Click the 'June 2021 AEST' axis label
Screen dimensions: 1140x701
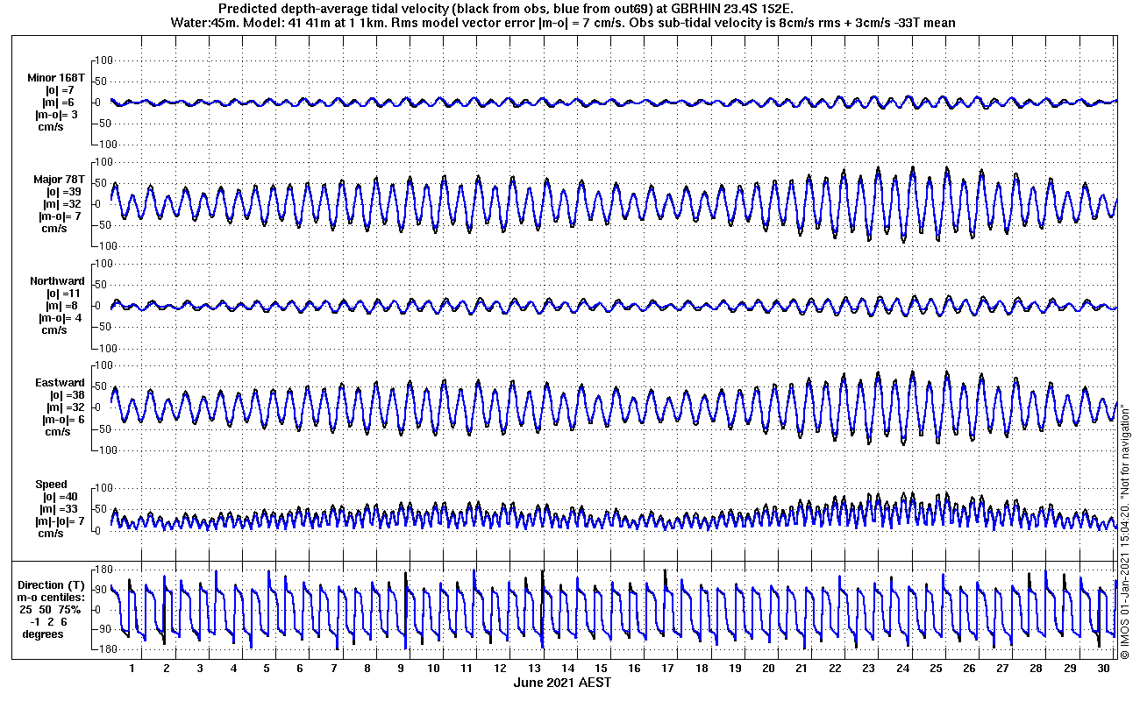562,683
